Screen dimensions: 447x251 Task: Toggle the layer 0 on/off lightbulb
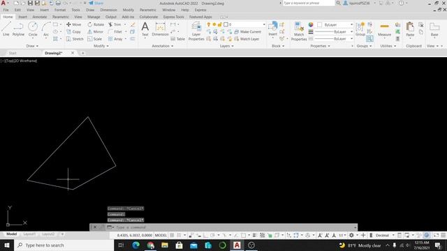coord(209,24)
